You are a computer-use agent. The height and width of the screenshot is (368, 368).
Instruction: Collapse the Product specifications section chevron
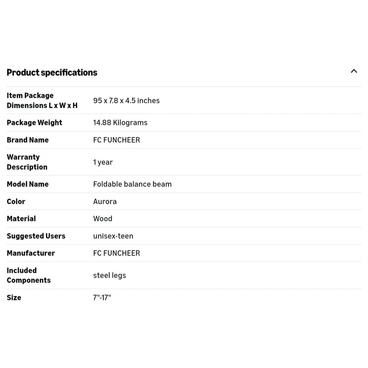coord(354,71)
